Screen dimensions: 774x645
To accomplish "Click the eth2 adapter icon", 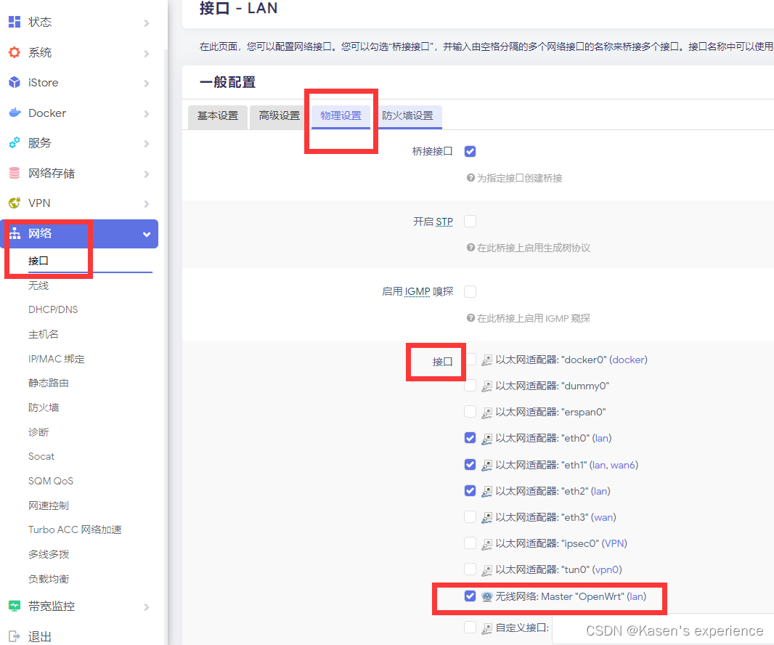I will tap(486, 492).
